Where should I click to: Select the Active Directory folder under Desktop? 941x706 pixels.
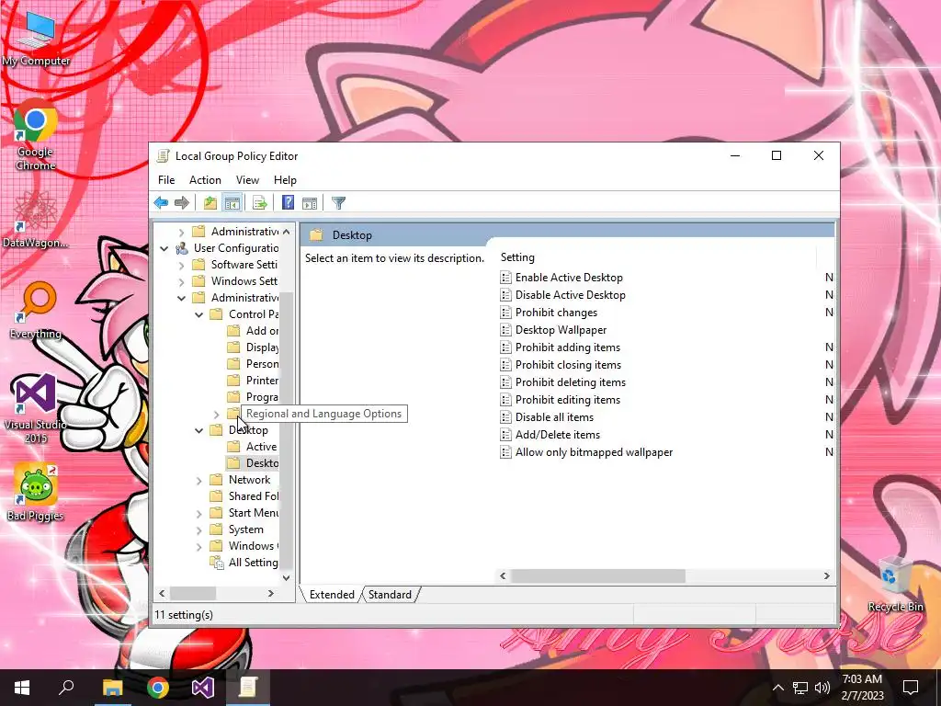point(252,447)
